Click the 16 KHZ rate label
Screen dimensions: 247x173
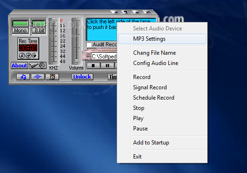pyautogui.click(x=62, y=36)
